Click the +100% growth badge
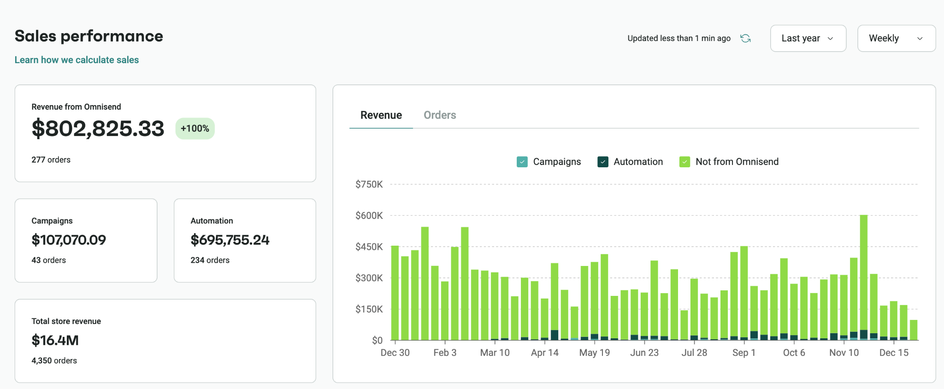Screen dimensions: 944x389 click(x=195, y=129)
